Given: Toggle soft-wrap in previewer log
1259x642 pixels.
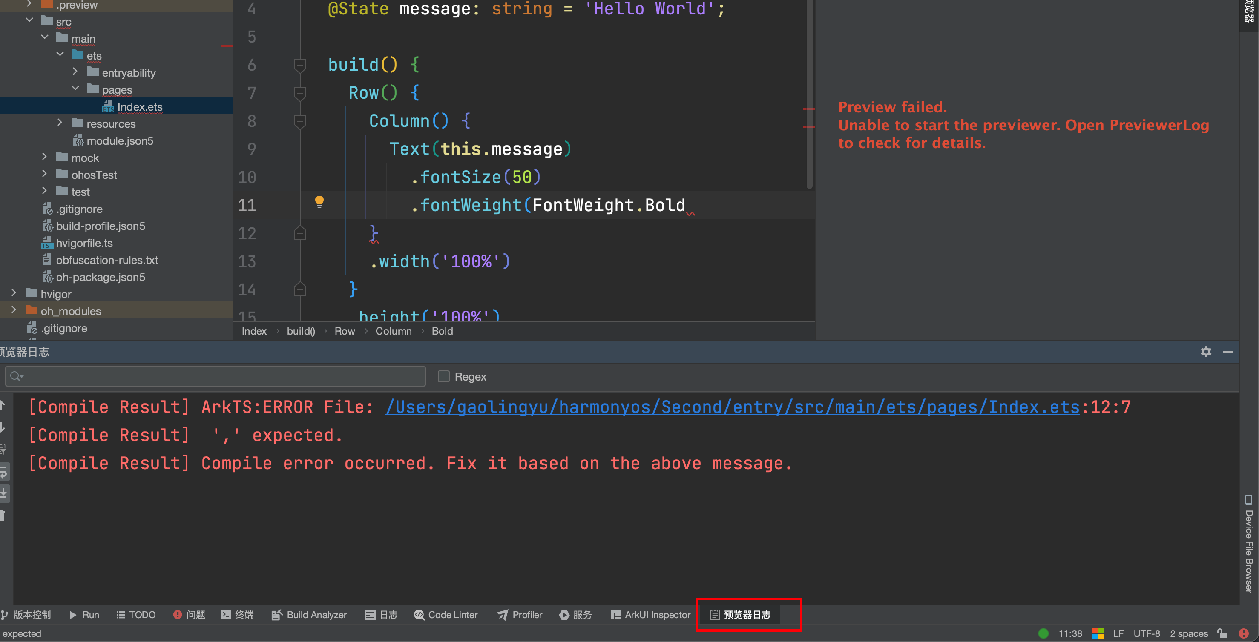Looking at the screenshot, I should click(4, 472).
